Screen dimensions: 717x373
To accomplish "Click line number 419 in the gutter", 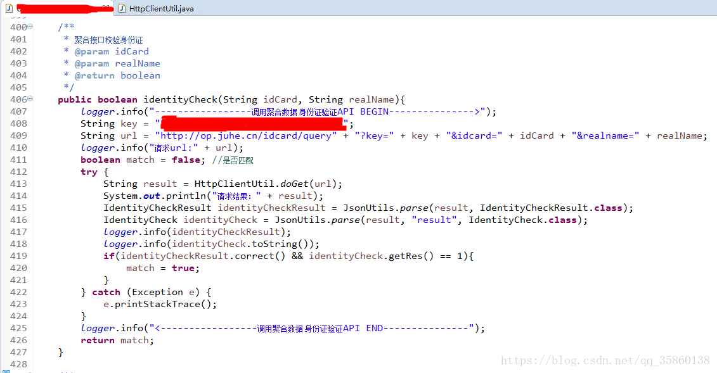I will tap(19, 256).
